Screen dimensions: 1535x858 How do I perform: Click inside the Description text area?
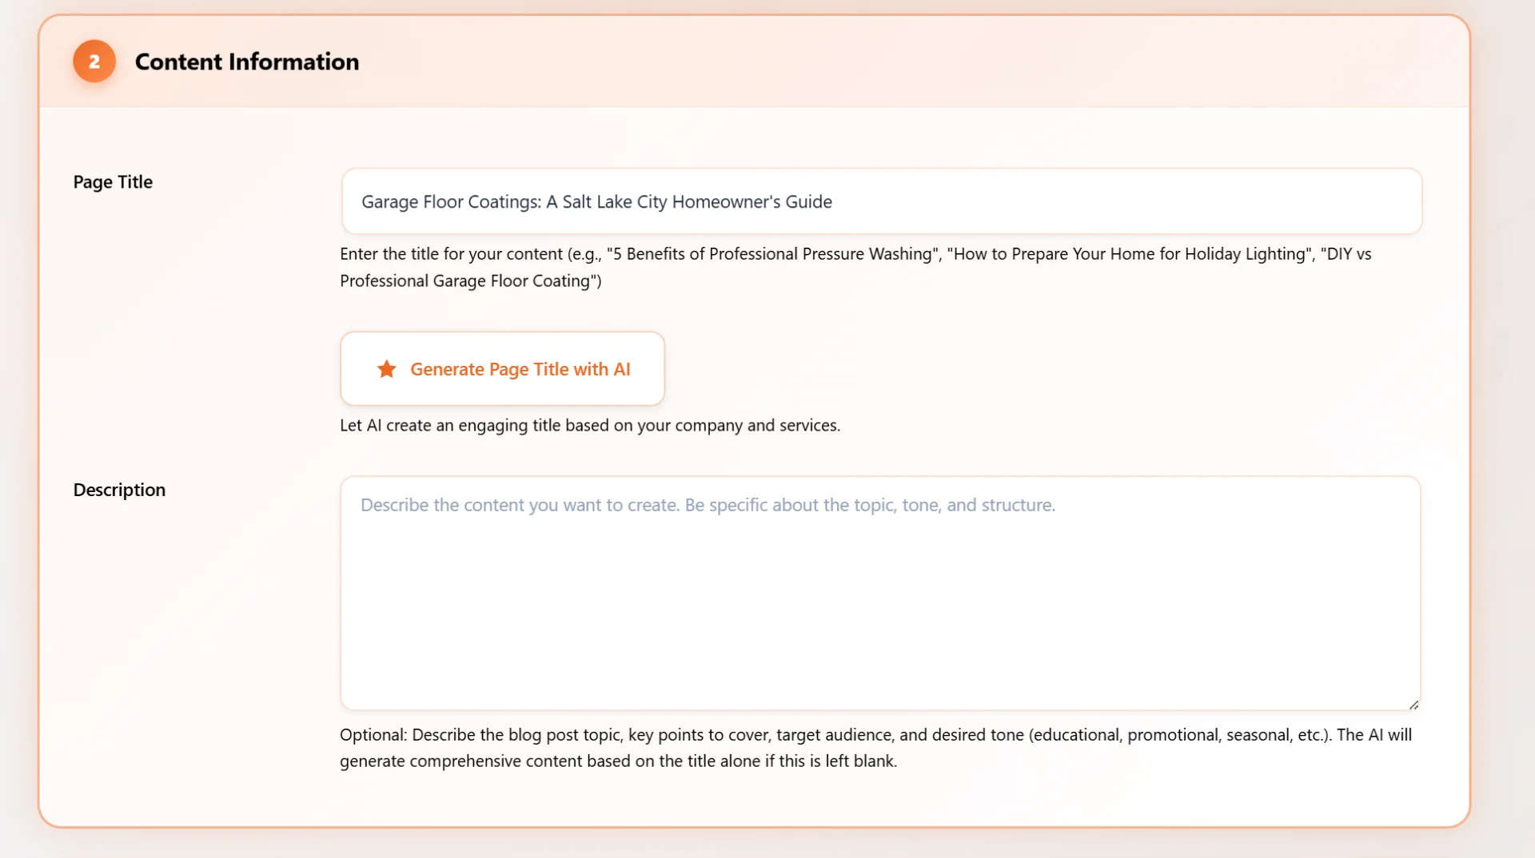[879, 607]
